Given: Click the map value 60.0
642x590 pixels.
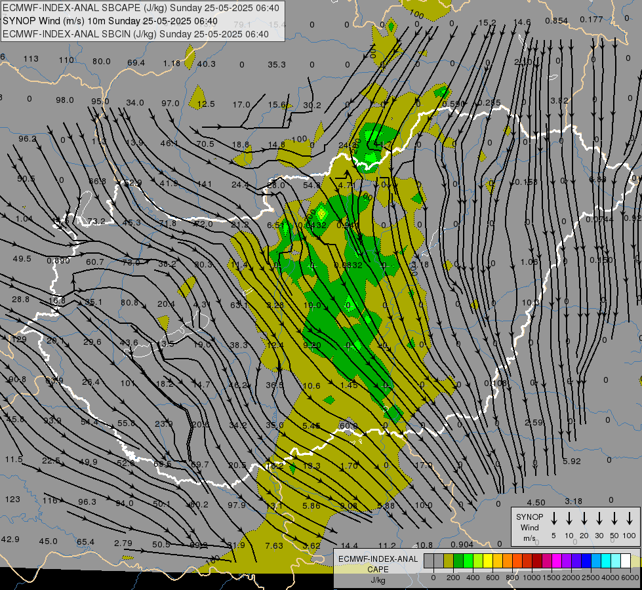Looking at the screenshot, I should point(348,425).
